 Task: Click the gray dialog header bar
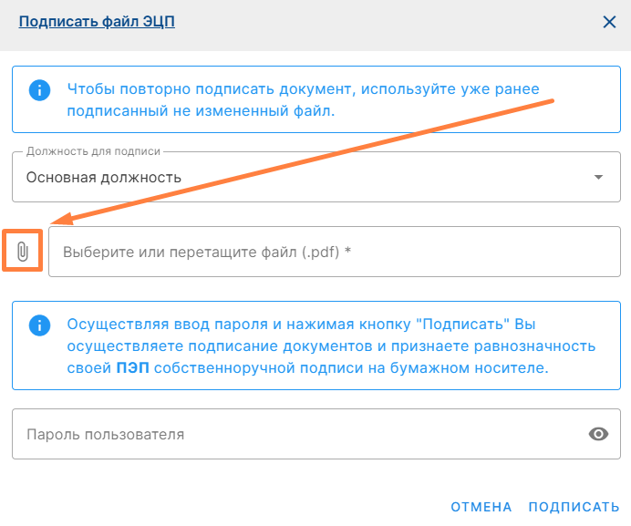(x=365, y=23)
